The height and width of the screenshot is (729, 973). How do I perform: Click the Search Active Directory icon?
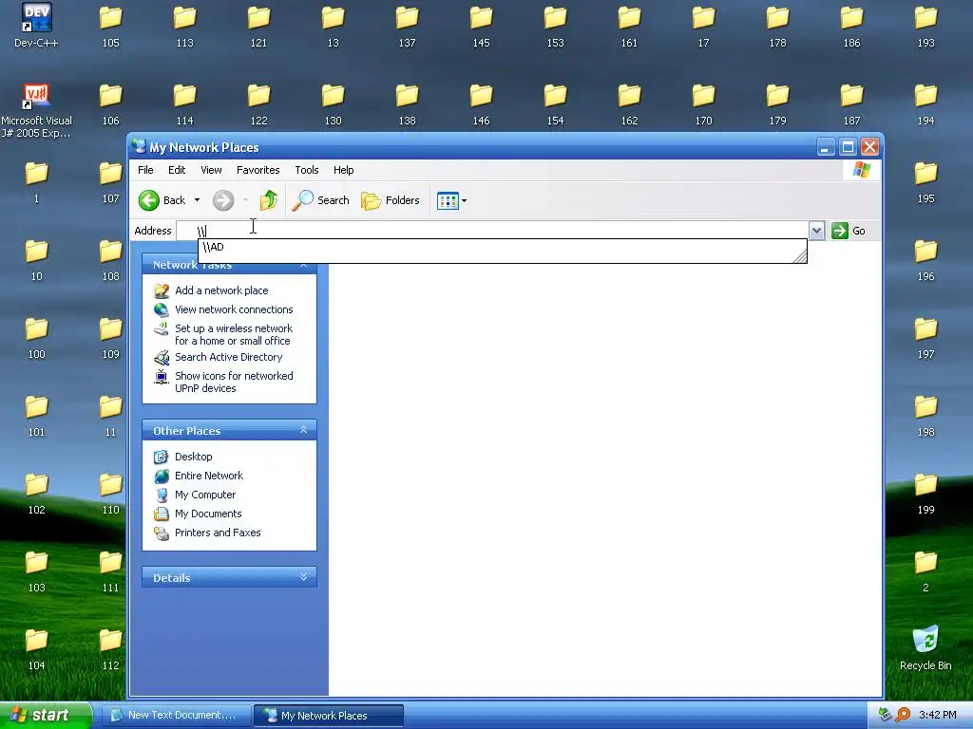point(162,358)
